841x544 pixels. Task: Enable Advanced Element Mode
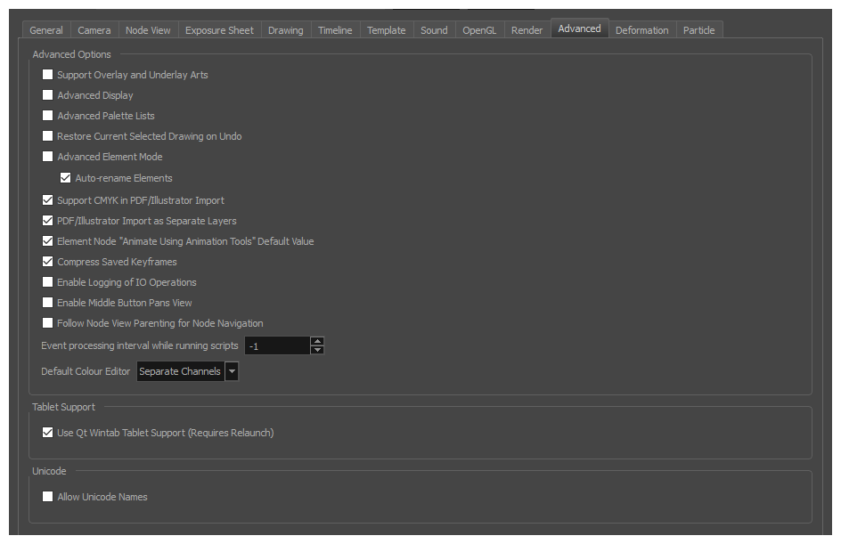[x=47, y=156]
